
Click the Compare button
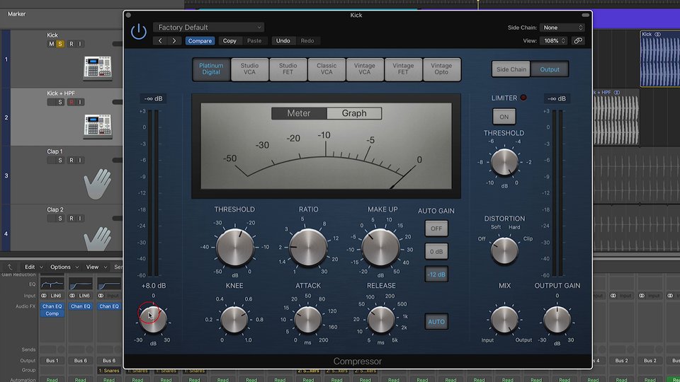point(200,41)
